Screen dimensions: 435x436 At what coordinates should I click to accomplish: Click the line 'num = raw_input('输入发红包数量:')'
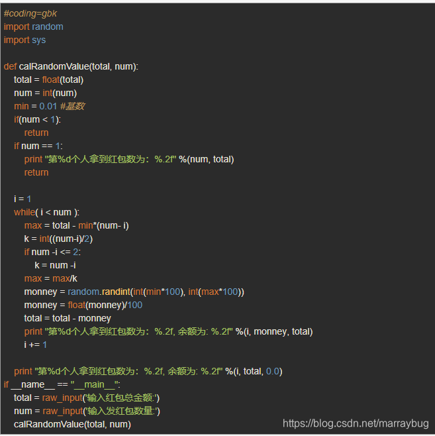tap(87, 411)
